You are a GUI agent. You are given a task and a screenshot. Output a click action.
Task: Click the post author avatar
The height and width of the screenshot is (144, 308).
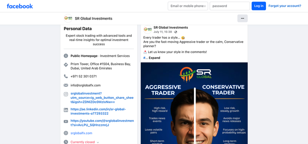pyautogui.click(x=147, y=30)
